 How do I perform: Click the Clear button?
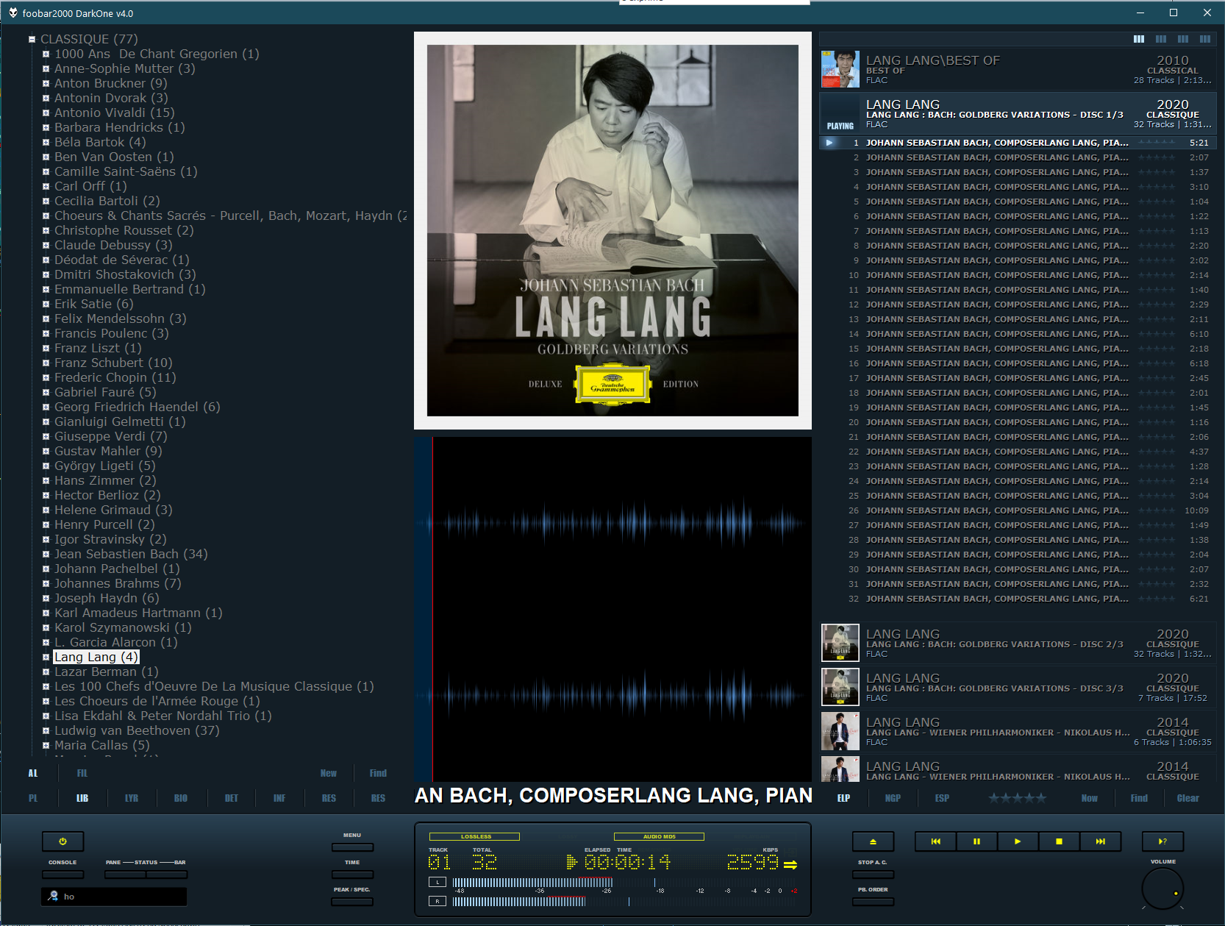pos(1188,798)
